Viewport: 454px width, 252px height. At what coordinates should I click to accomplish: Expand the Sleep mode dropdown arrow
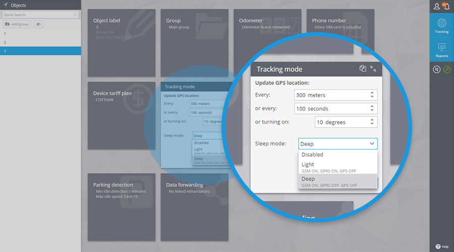[x=372, y=143]
